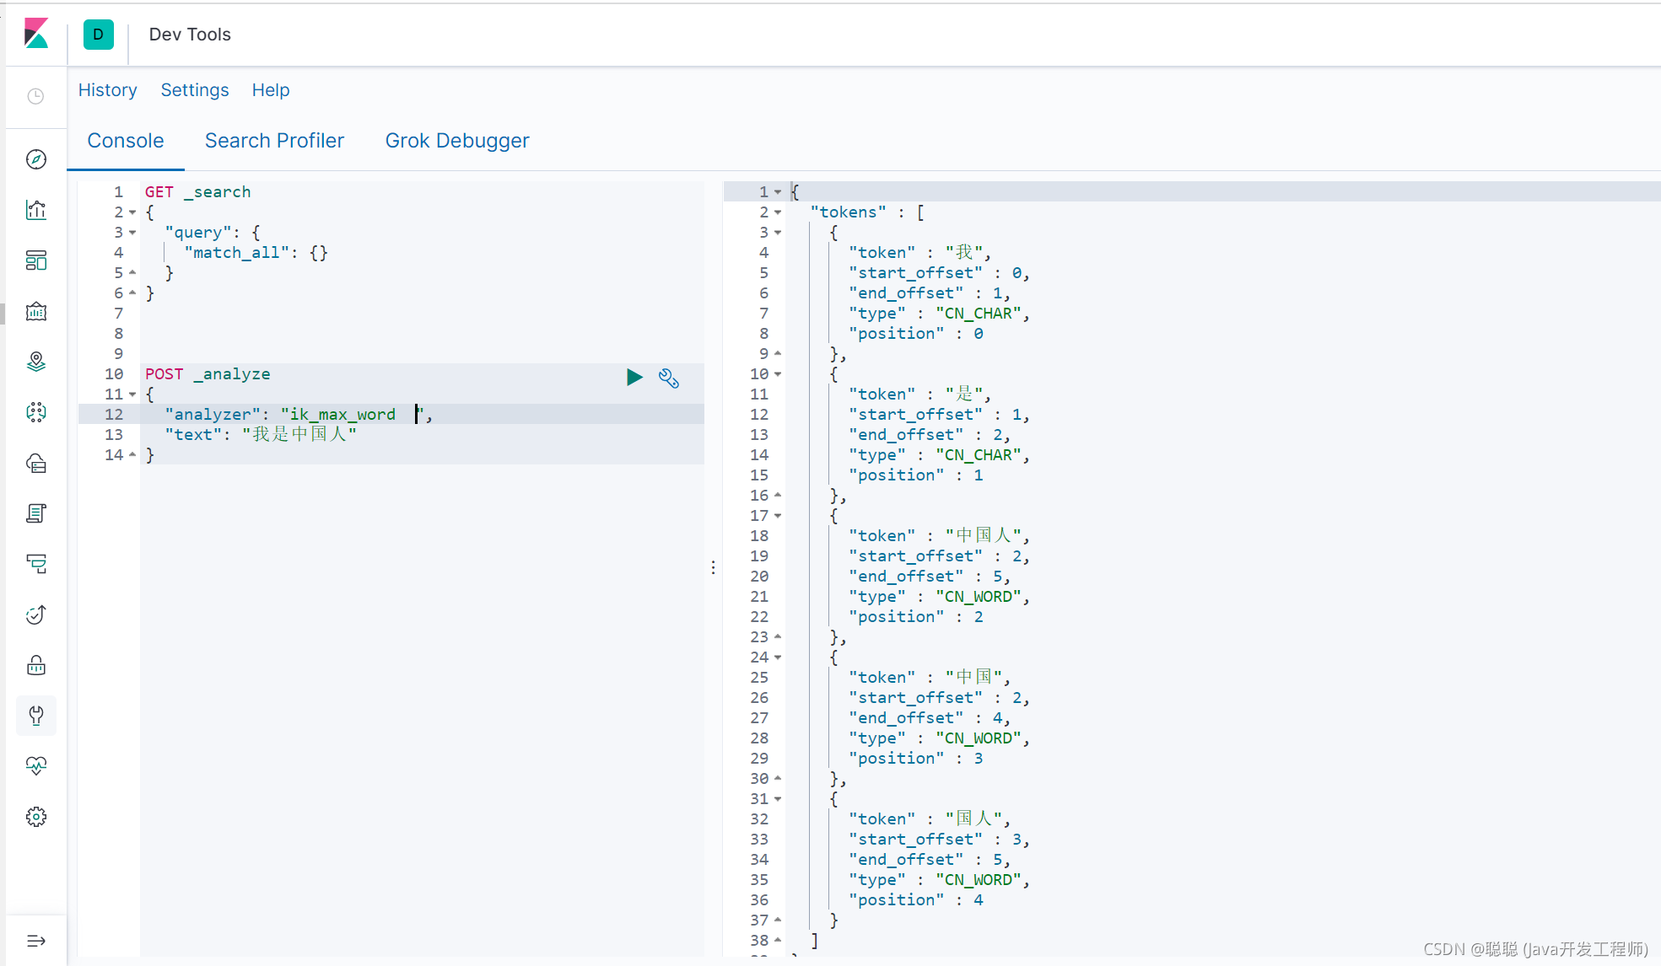1661x966 pixels.
Task: Open the default space D avatar
Action: click(x=99, y=35)
